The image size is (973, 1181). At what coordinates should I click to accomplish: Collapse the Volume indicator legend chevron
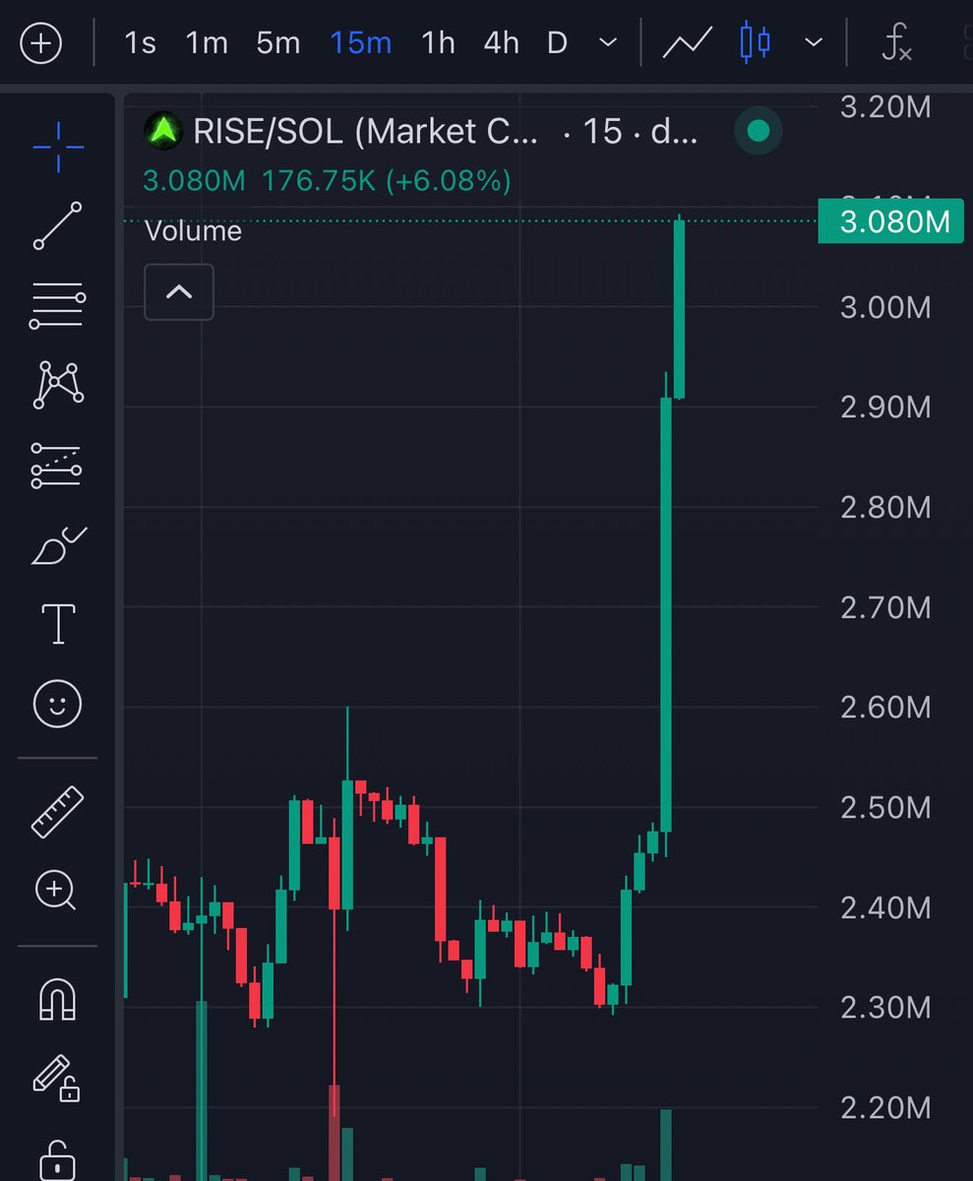[x=179, y=292]
